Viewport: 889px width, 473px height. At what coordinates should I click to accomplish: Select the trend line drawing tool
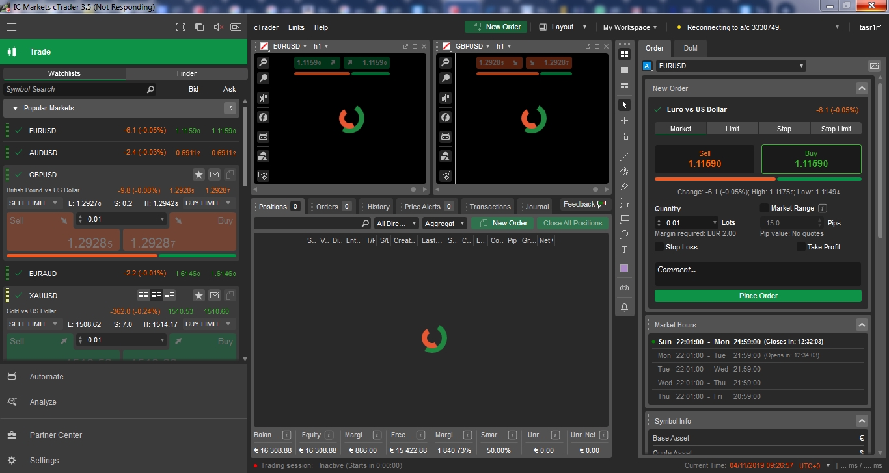pyautogui.click(x=625, y=157)
